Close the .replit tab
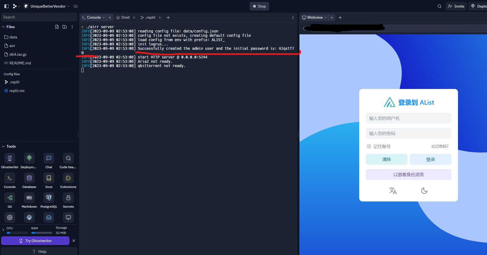Viewport: 487px width, 255px height. tap(160, 18)
